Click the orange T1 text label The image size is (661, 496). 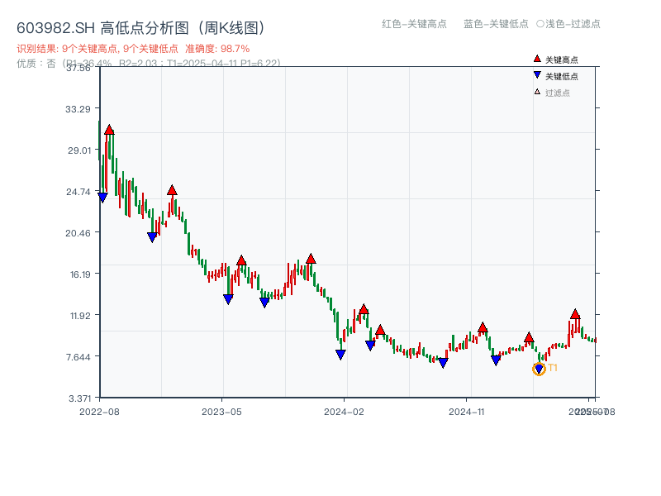[x=553, y=368]
